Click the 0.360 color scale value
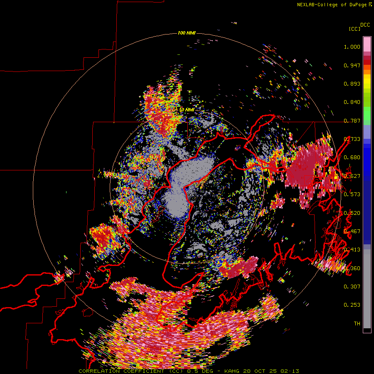 click(x=352, y=268)
